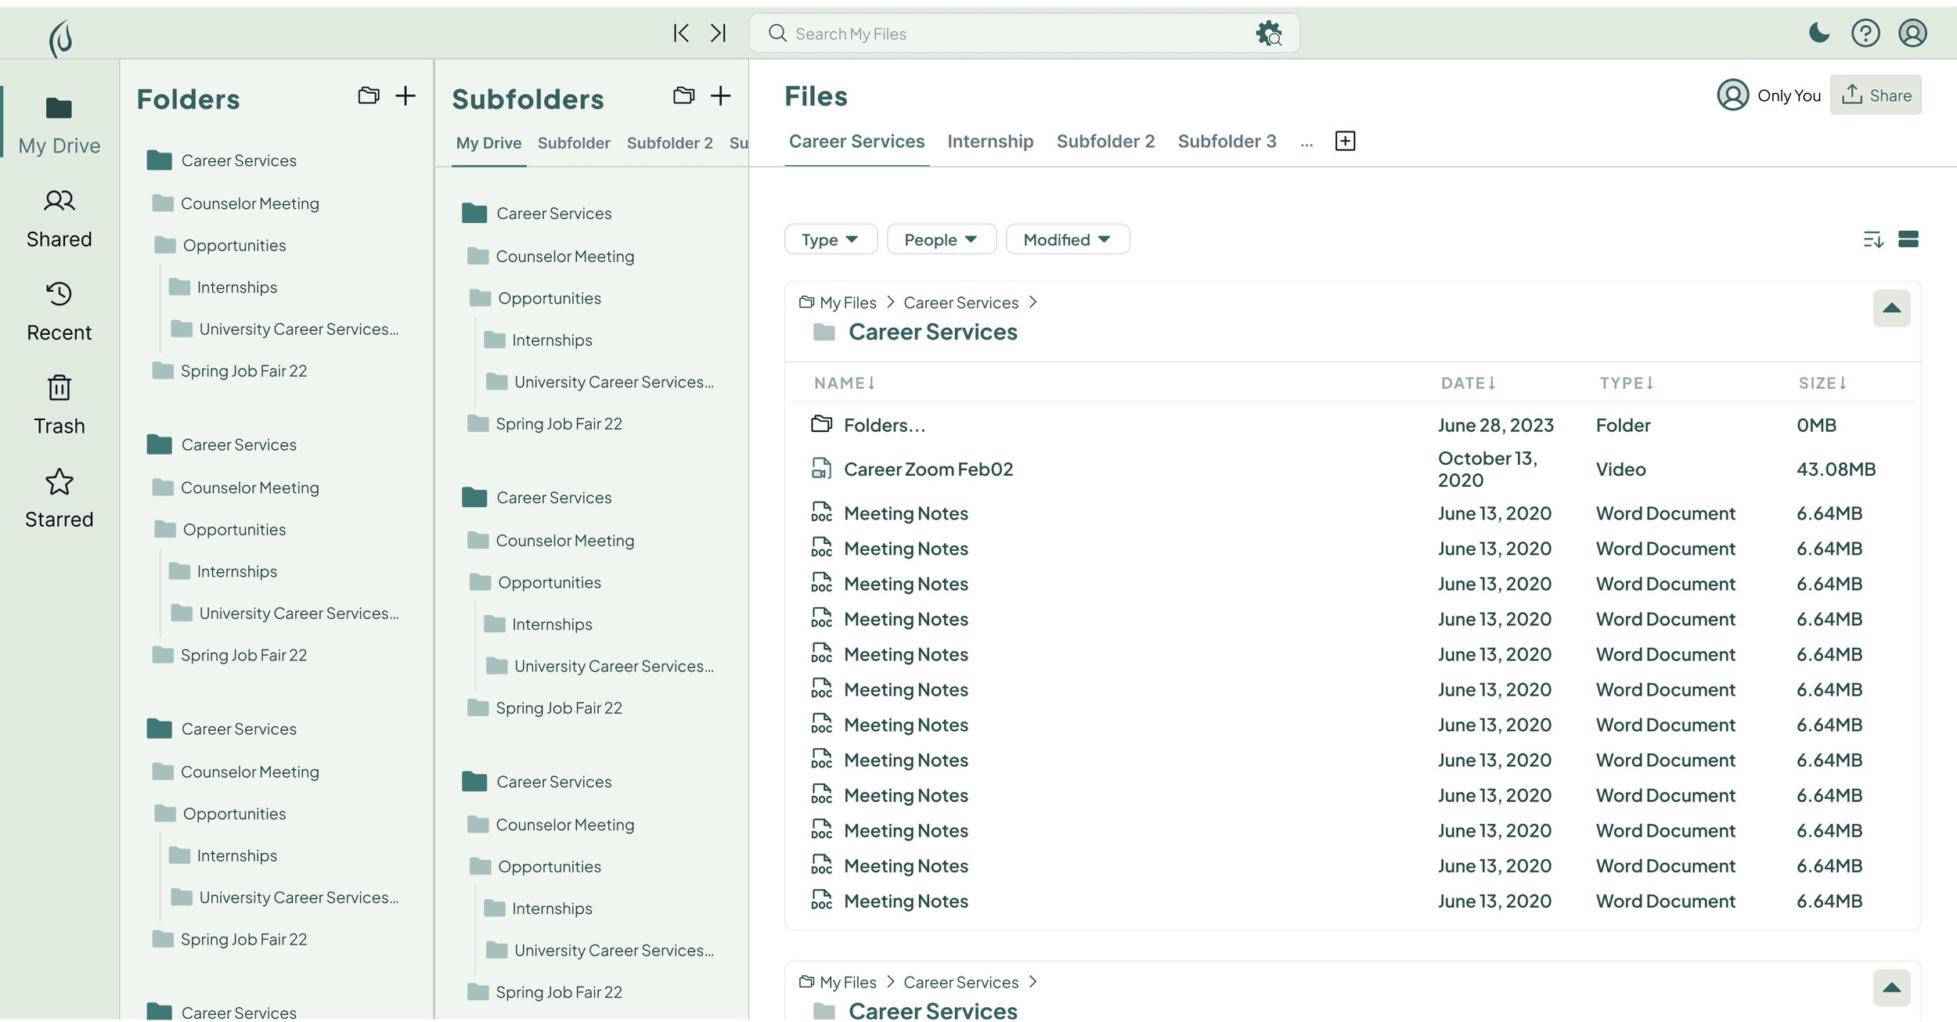Image resolution: width=1957 pixels, height=1022 pixels.
Task: Click the Career Services group heading
Action: pos(933,332)
